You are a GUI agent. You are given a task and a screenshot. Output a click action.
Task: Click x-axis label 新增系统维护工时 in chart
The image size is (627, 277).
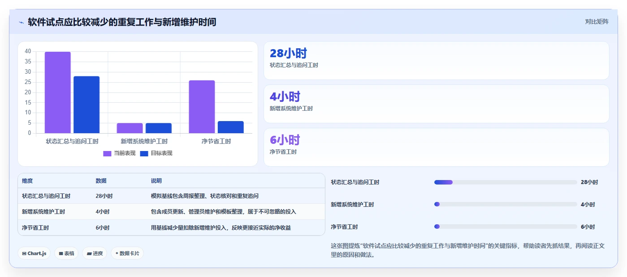coord(144,142)
